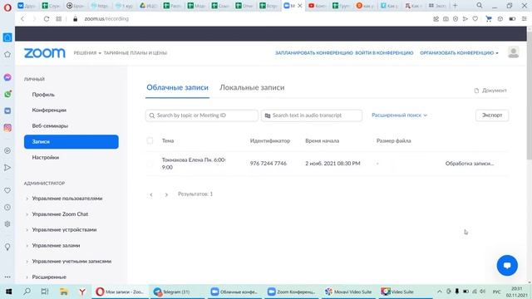Click the snapshot camera icon in toolbar

pyautogui.click(x=446, y=19)
